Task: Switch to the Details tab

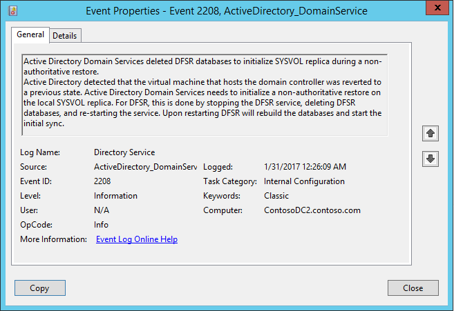Action: coord(65,36)
